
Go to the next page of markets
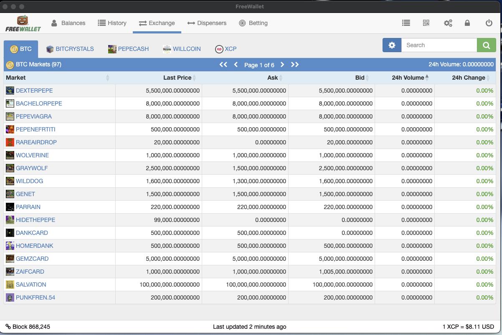pos(282,65)
